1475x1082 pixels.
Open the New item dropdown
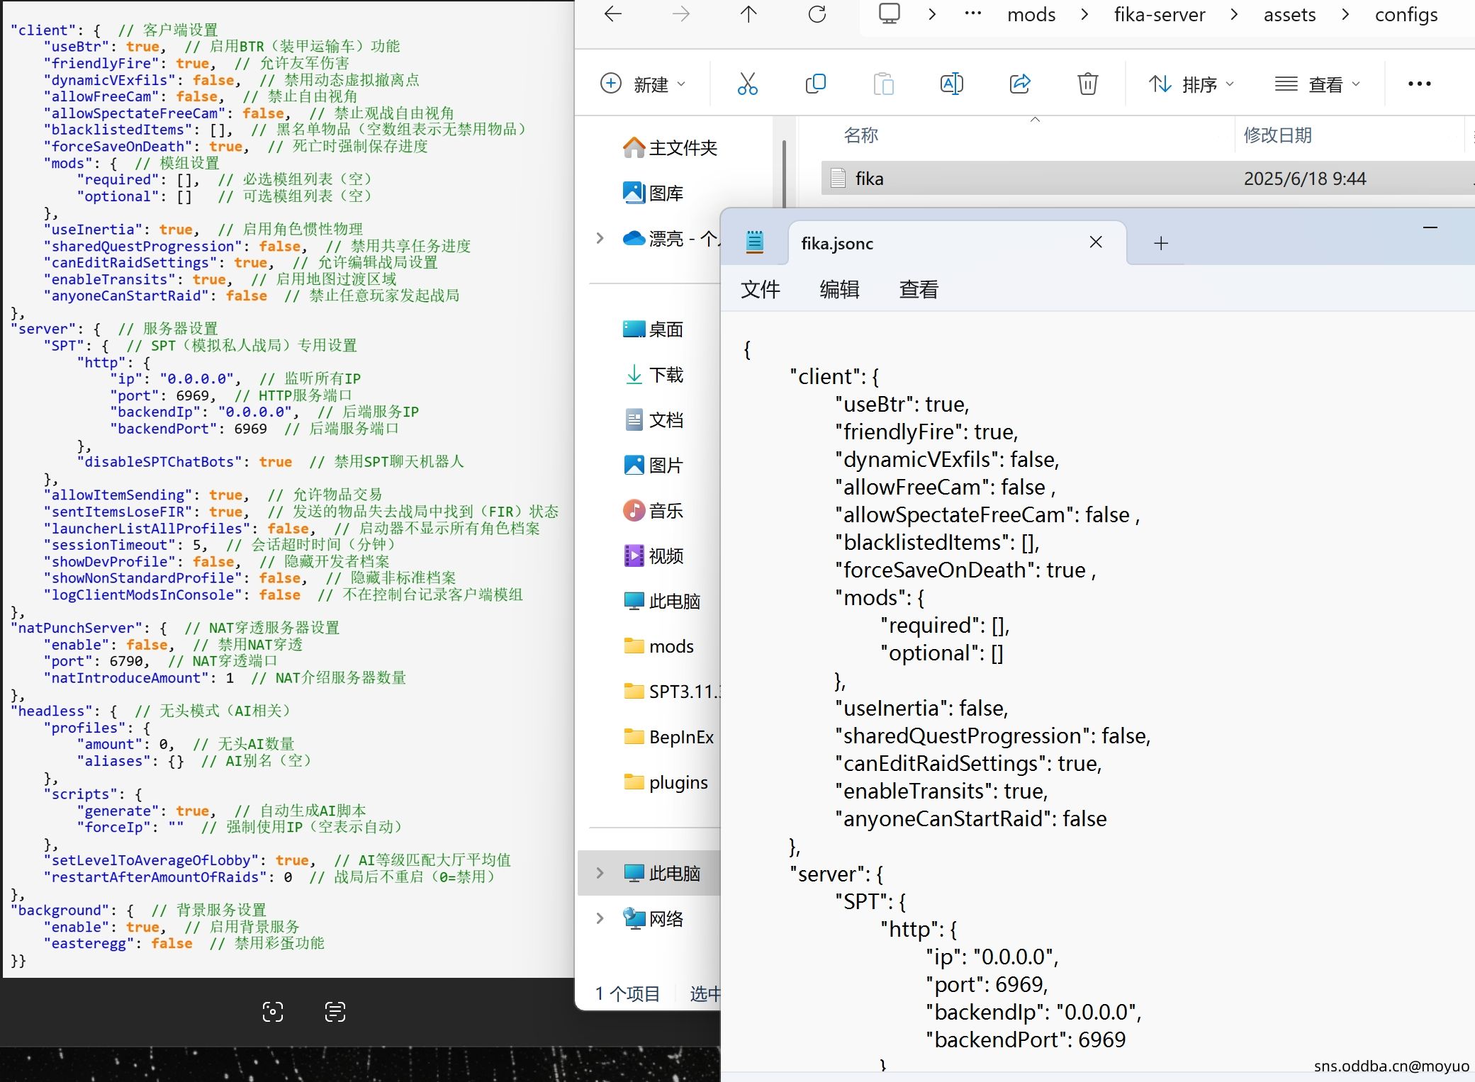[643, 84]
